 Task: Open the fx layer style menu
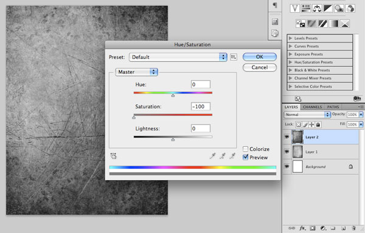(302, 228)
